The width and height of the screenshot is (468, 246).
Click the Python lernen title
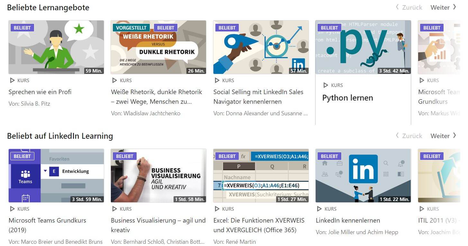[347, 98]
